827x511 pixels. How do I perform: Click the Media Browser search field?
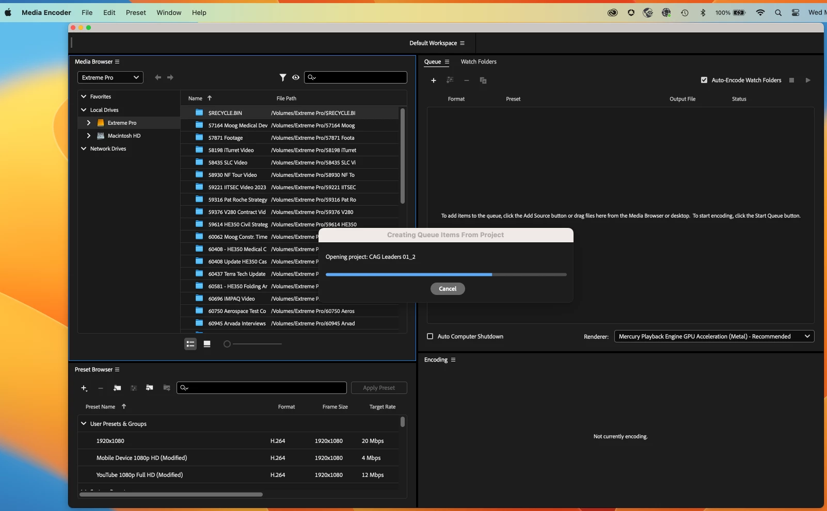point(356,77)
